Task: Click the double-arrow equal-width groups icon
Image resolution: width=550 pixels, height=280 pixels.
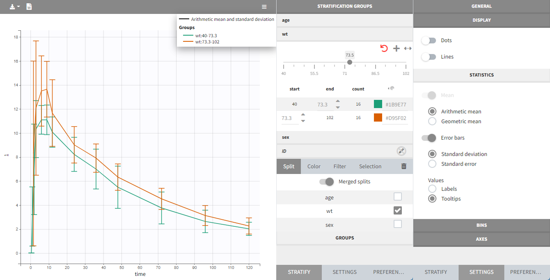Action: (x=408, y=48)
